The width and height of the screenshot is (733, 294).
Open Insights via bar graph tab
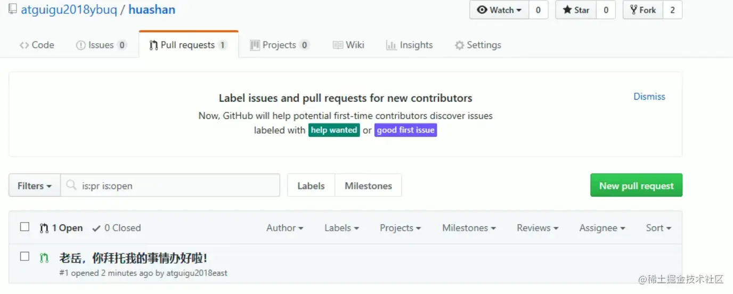409,45
